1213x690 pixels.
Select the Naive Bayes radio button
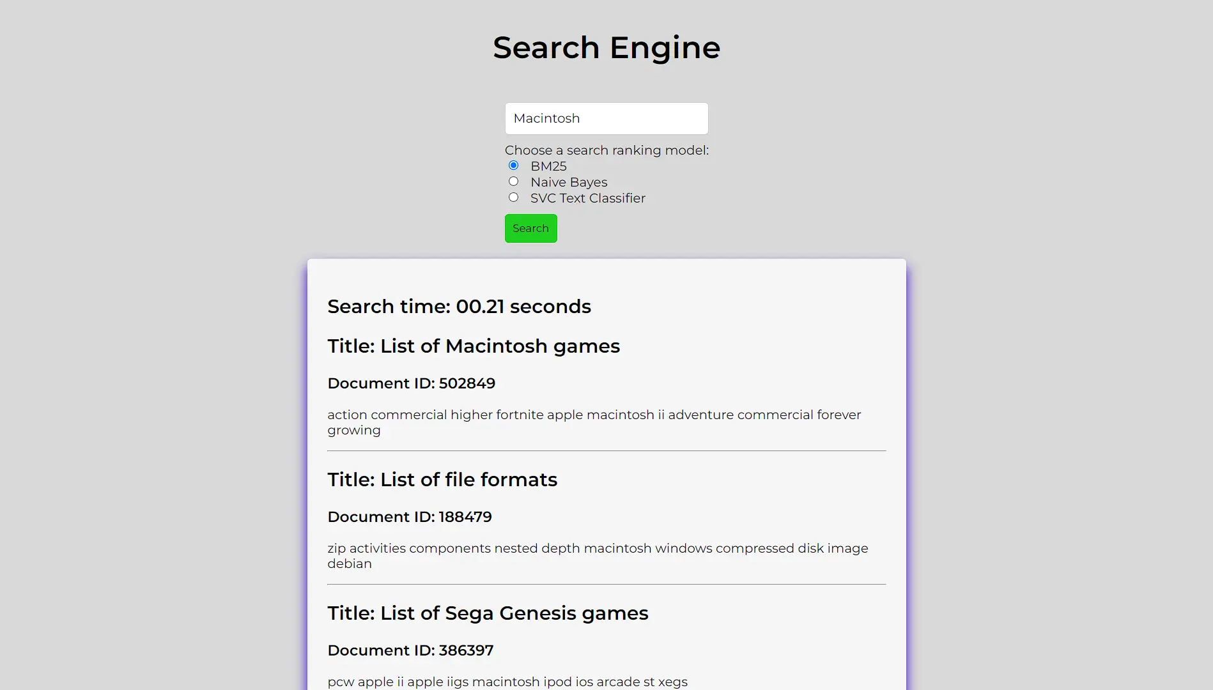point(513,181)
